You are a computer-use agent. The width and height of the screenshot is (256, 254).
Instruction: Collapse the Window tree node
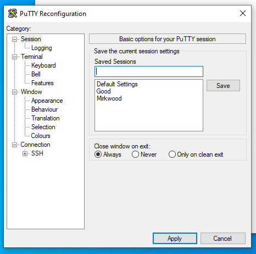pyautogui.click(x=14, y=92)
